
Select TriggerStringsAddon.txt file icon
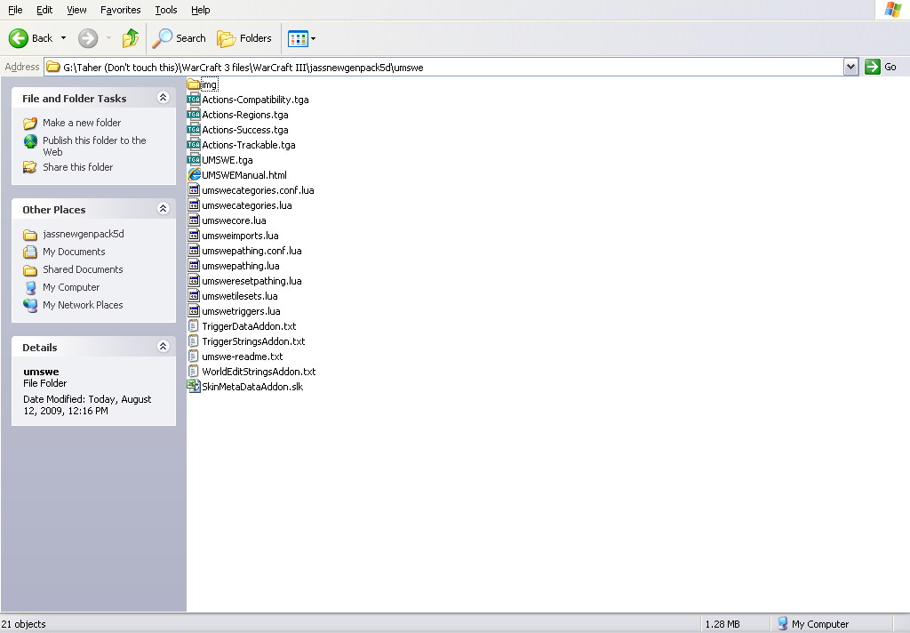[x=194, y=341]
